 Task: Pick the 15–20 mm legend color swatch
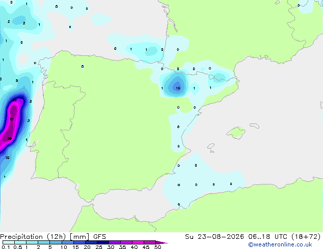[79, 242]
